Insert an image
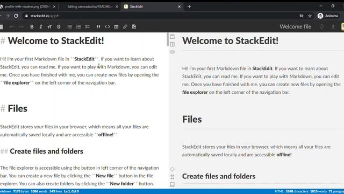The width and height of the screenshot is (344, 194). [x=134, y=27]
